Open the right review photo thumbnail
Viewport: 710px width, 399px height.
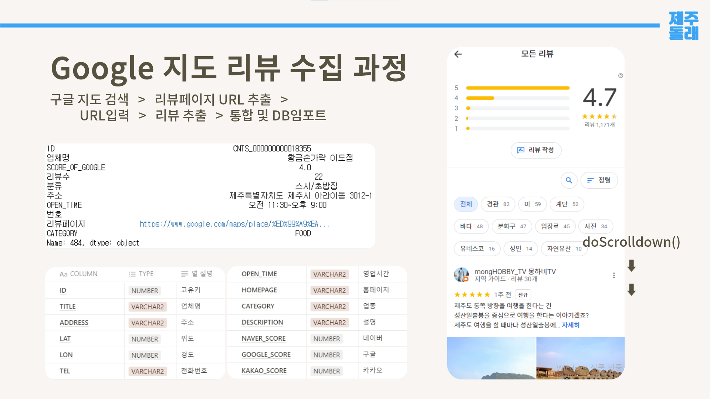pos(581,358)
